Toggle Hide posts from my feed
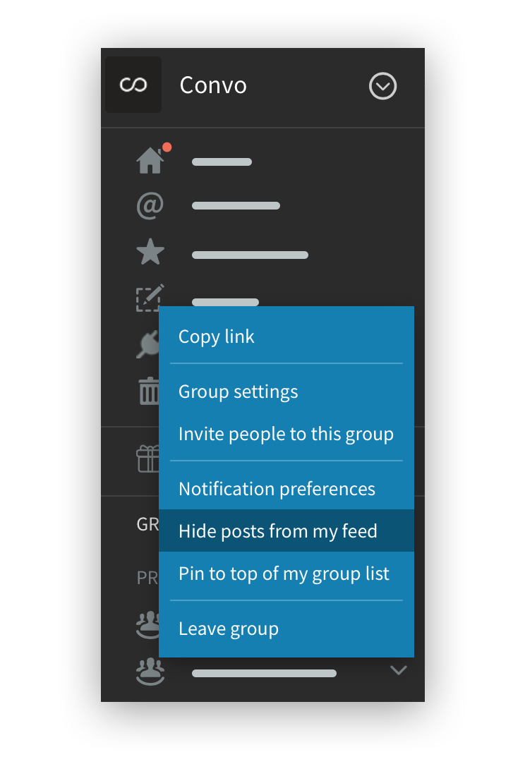 click(278, 531)
